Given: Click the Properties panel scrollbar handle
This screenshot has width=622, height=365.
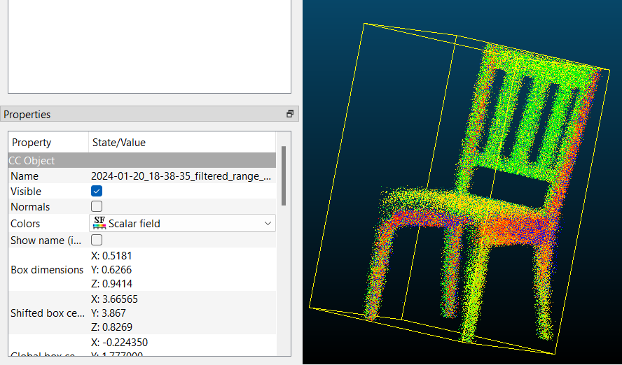Looking at the screenshot, I should coord(283,175).
